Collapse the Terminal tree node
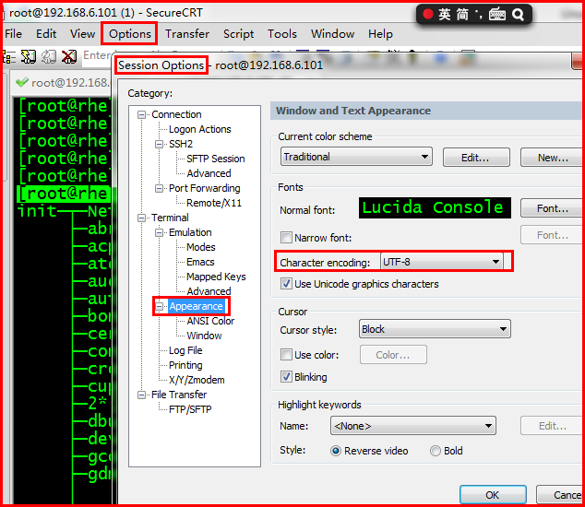Image resolution: width=585 pixels, height=507 pixels. tap(141, 218)
